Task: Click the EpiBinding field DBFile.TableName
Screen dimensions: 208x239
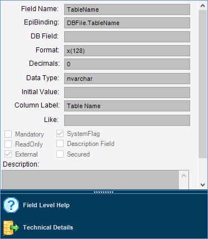Action: pos(127,23)
